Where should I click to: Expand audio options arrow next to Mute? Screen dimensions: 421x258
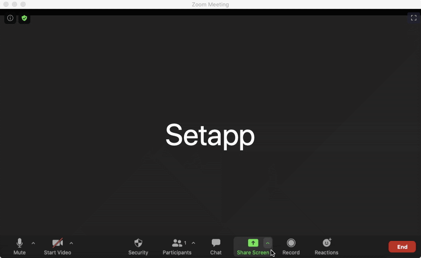tap(33, 243)
